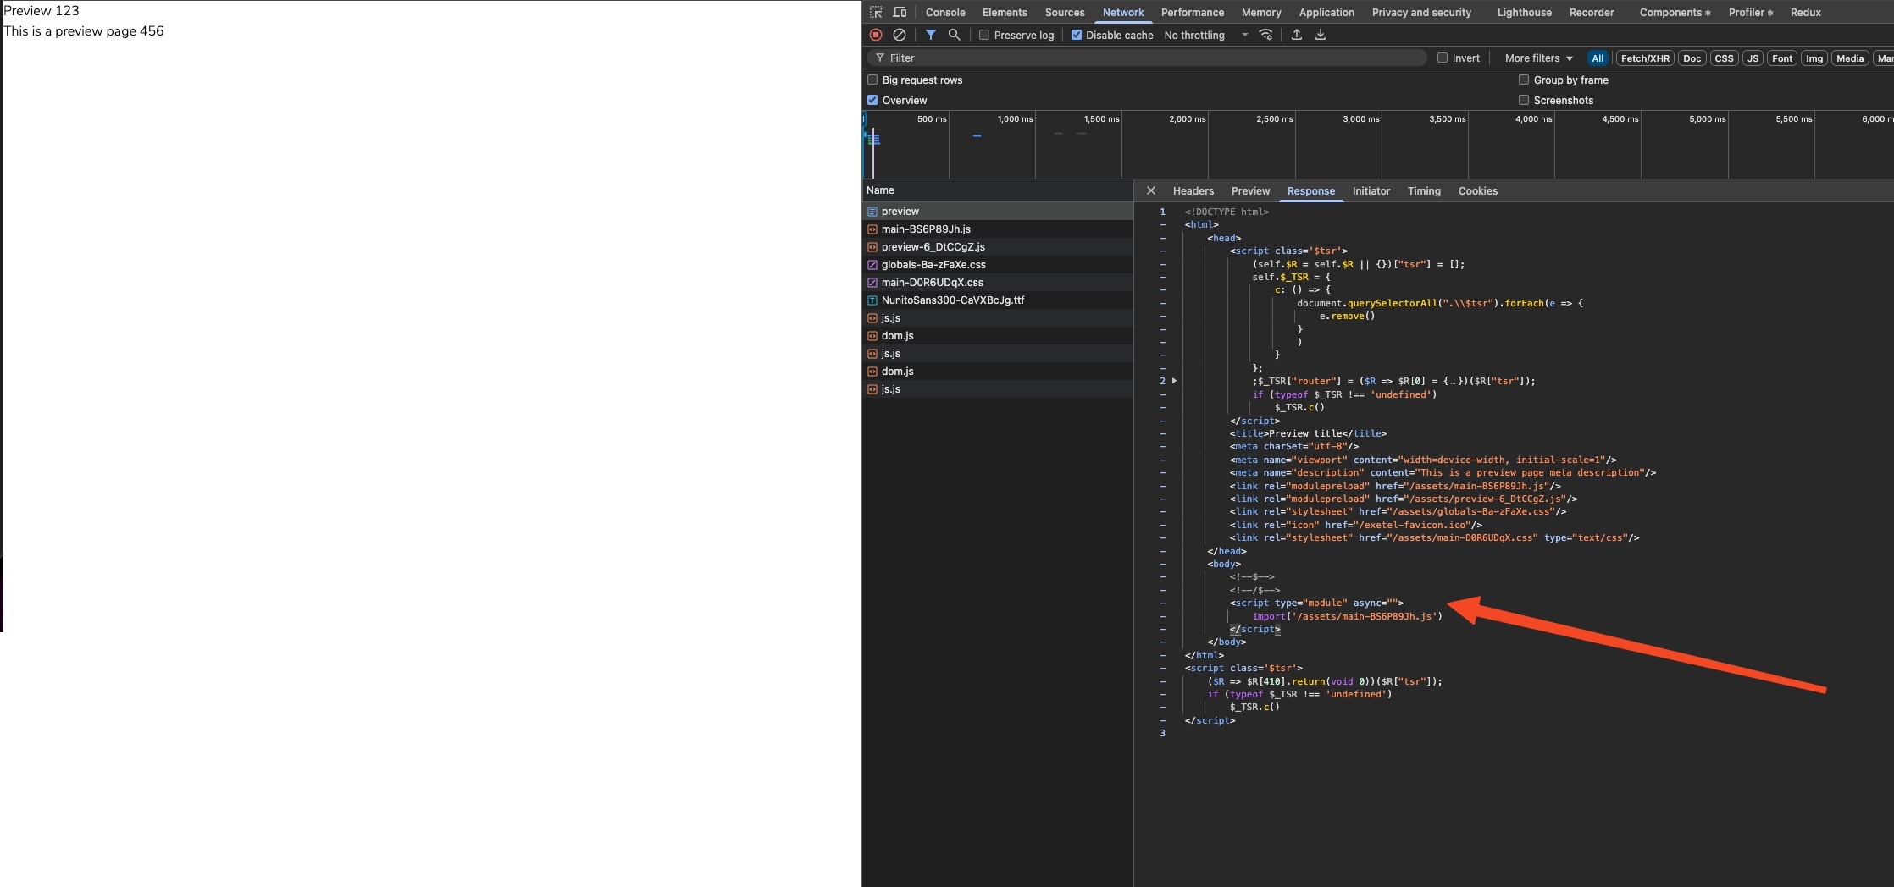Screen dimensions: 1894x887
Task: Filter by Font requests
Action: (x=1782, y=58)
